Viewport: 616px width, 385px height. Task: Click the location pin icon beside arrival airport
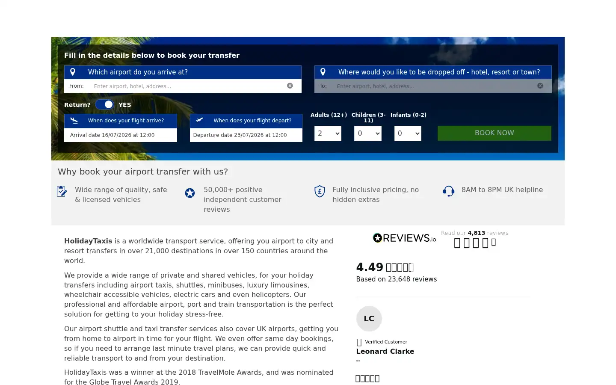click(73, 72)
